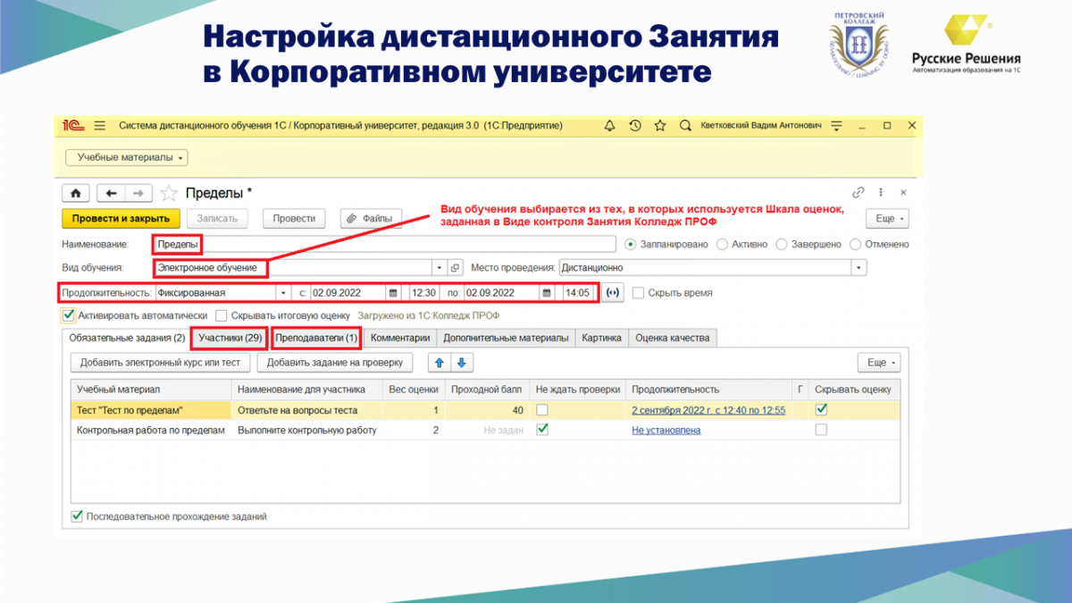This screenshot has width=1072, height=603.
Task: Switch to the Оценка качества tab
Action: (x=672, y=338)
